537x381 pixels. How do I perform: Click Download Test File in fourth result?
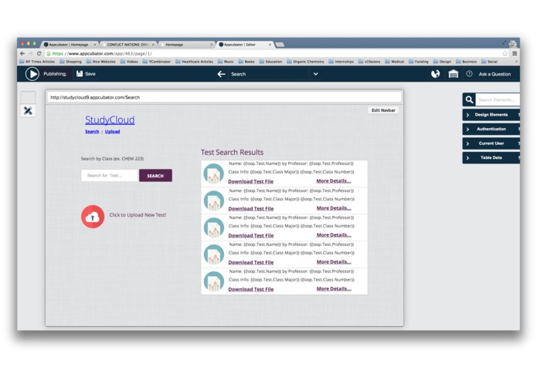point(250,262)
